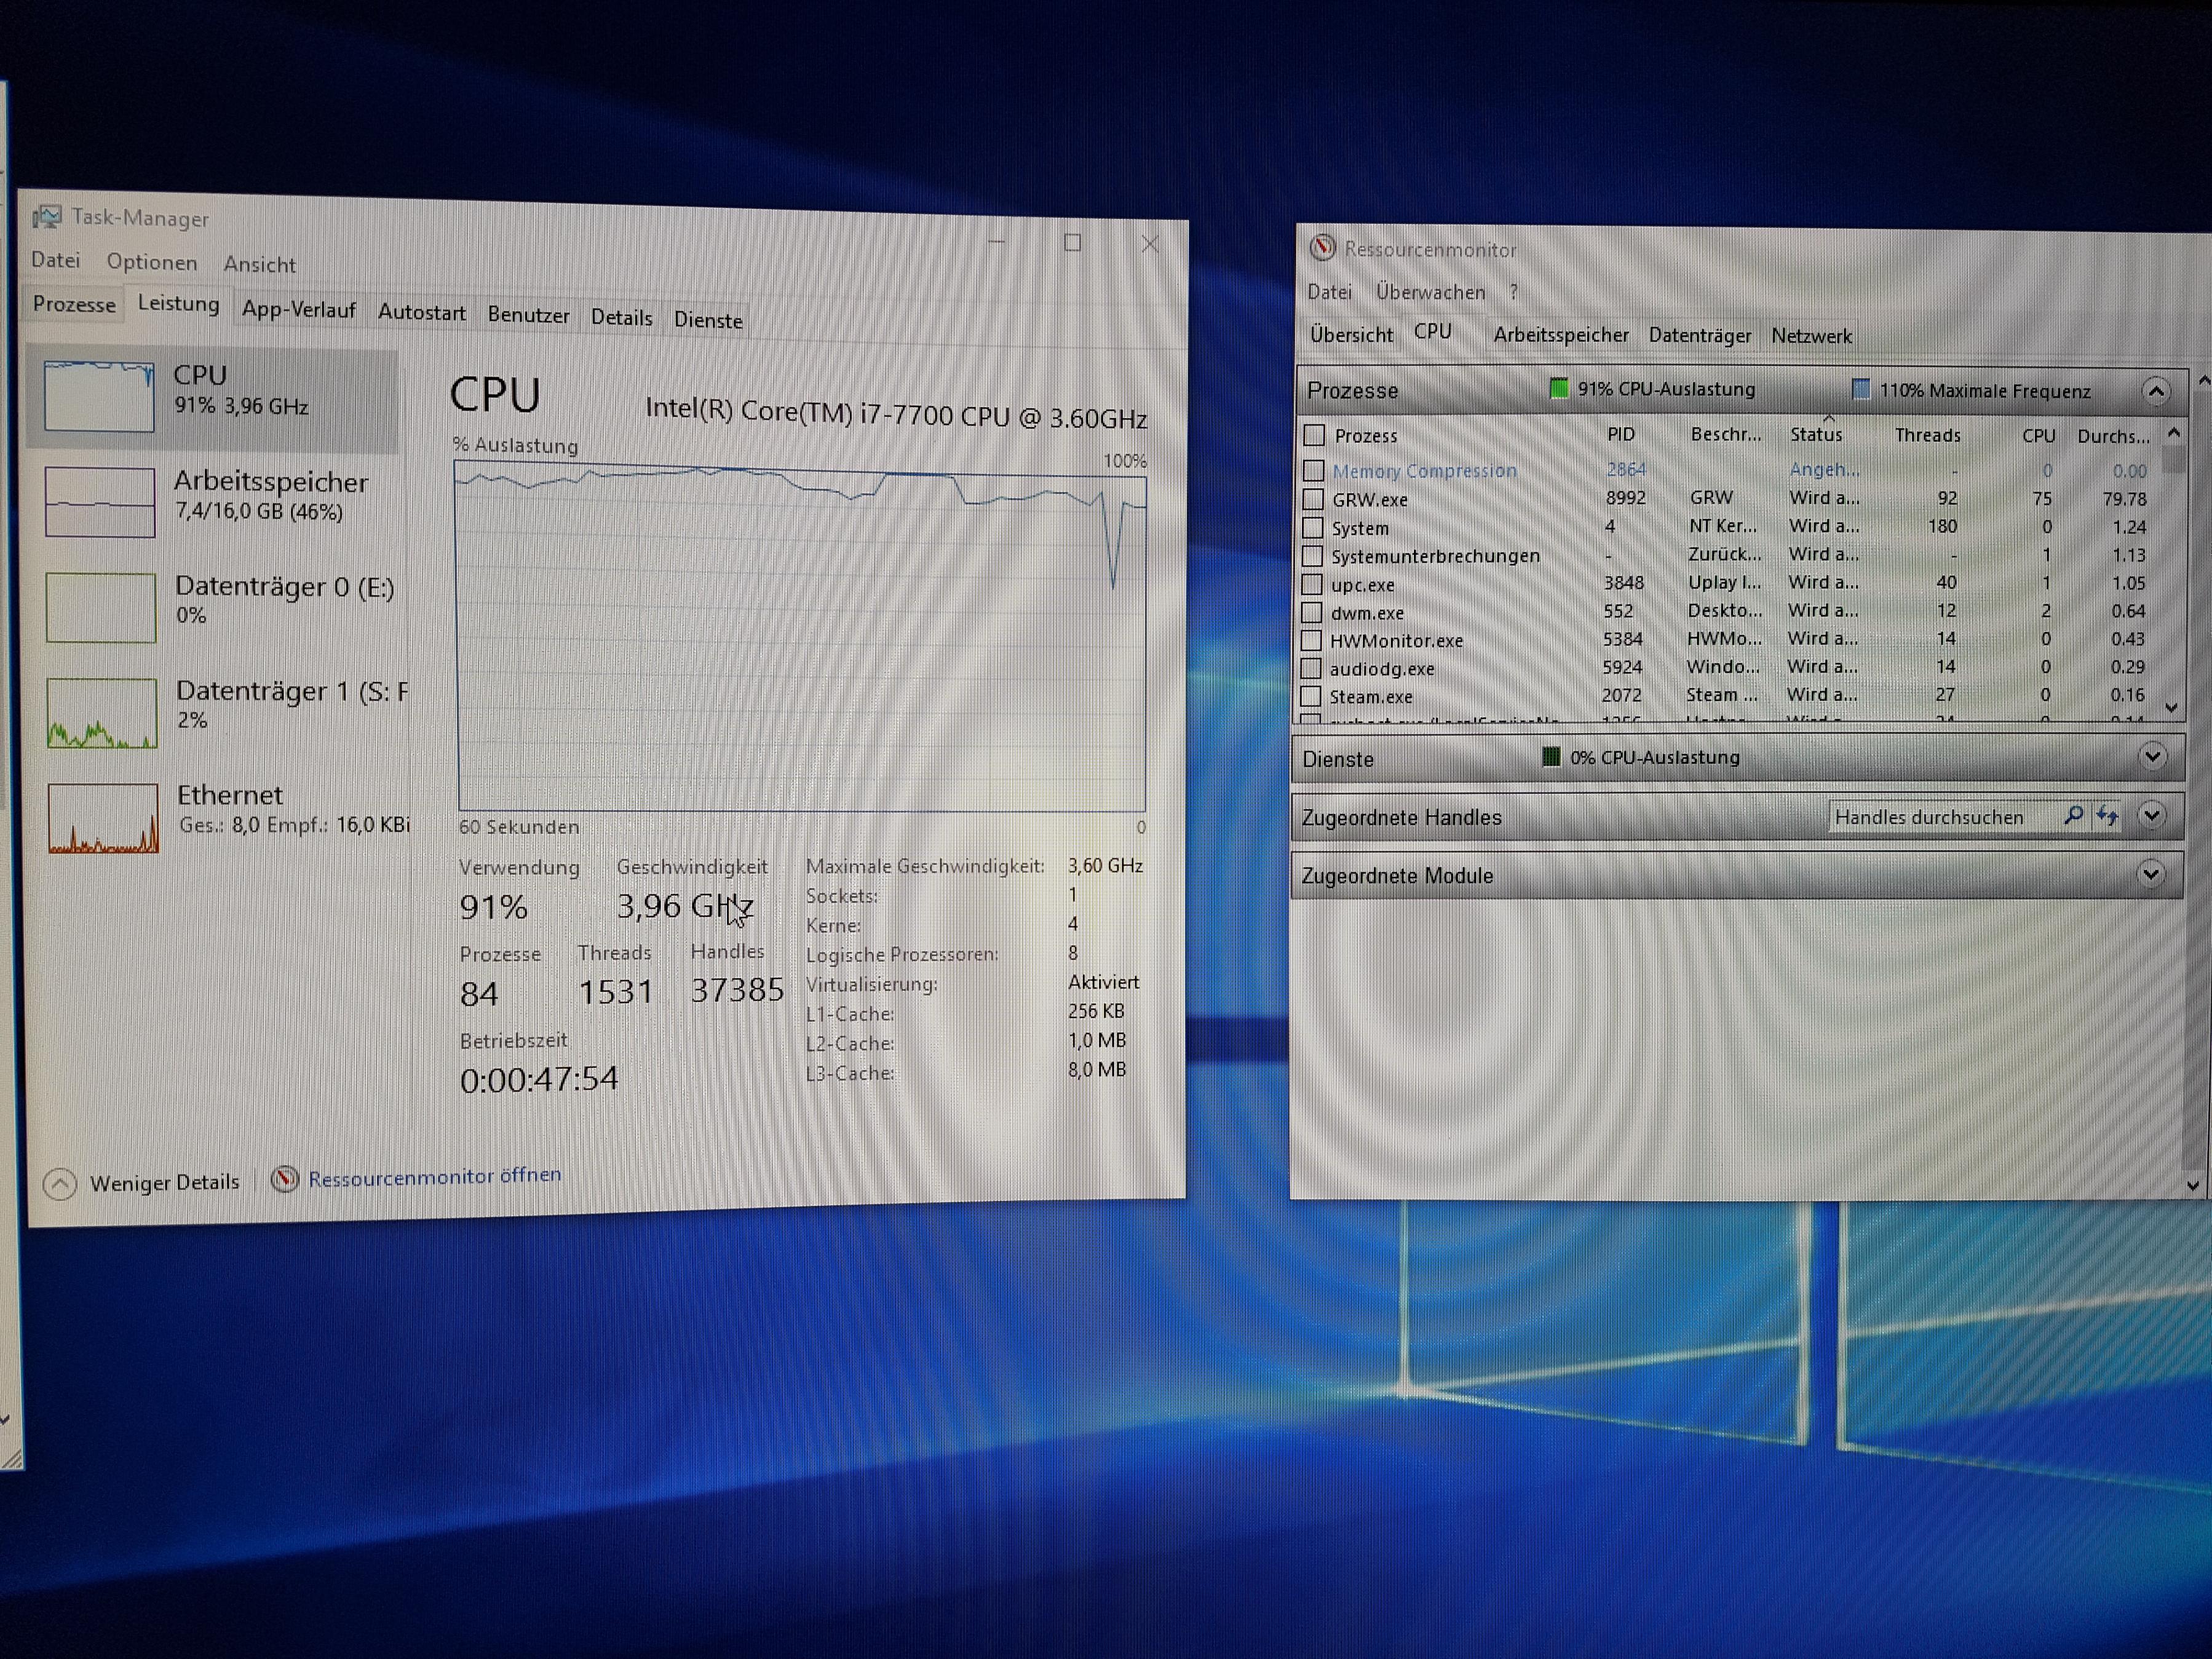
Task: Click the Weniger Details arrow icon
Action: click(60, 1184)
